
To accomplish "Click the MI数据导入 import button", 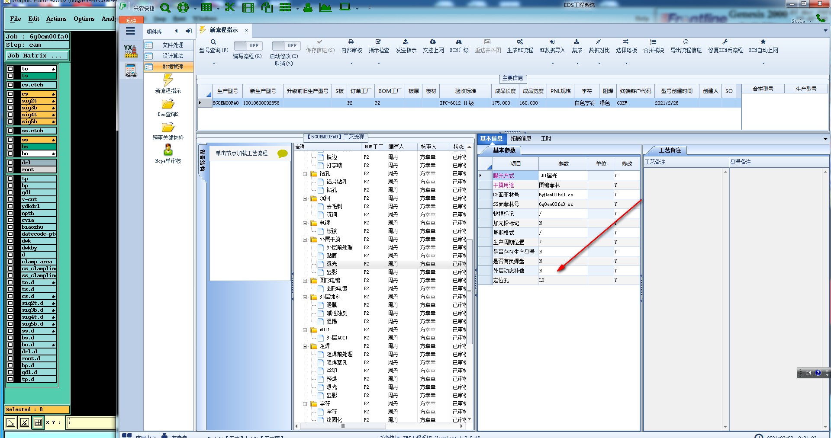I will tap(552, 46).
